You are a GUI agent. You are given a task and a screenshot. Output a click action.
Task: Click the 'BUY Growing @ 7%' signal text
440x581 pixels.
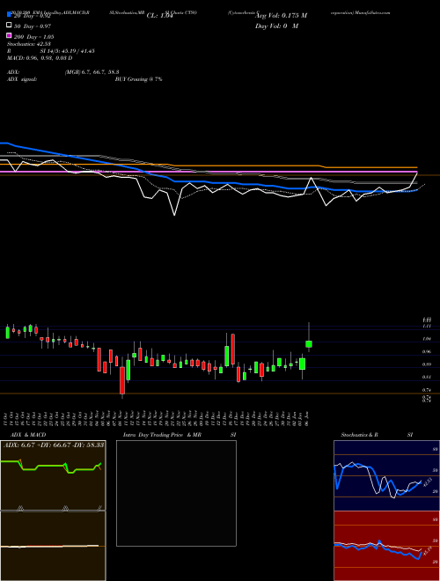(138, 79)
